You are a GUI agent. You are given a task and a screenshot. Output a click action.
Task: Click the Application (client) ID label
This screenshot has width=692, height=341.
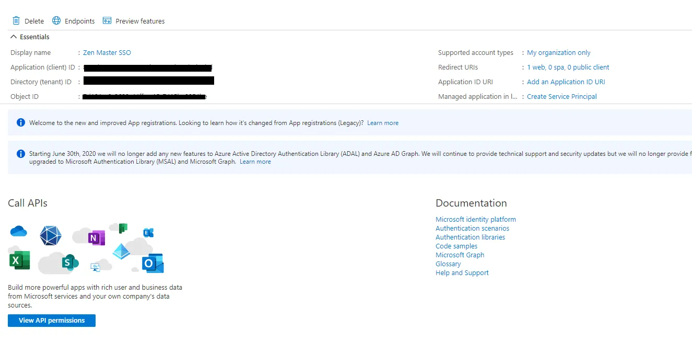43,67
